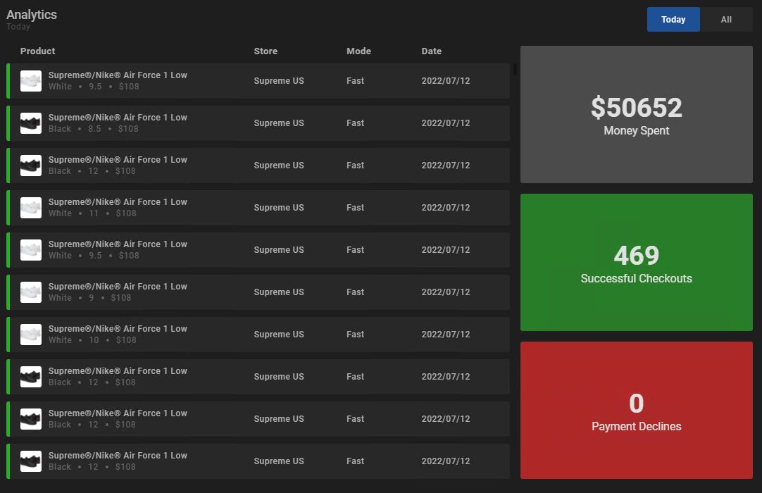Screen dimensions: 762x493
Task: Click the checkout list scrollbar
Action: coord(515,70)
